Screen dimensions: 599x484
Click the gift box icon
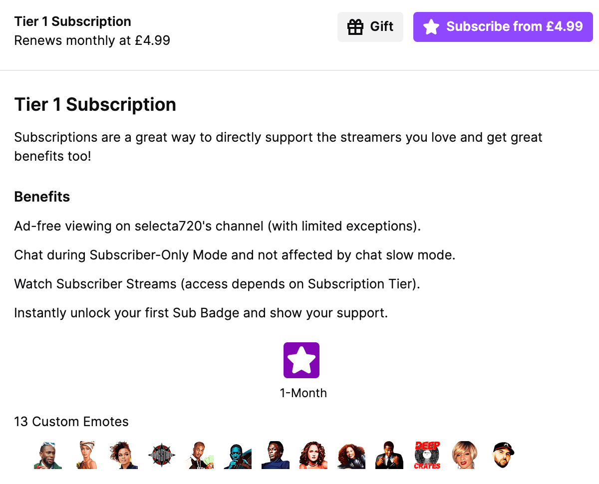[355, 27]
